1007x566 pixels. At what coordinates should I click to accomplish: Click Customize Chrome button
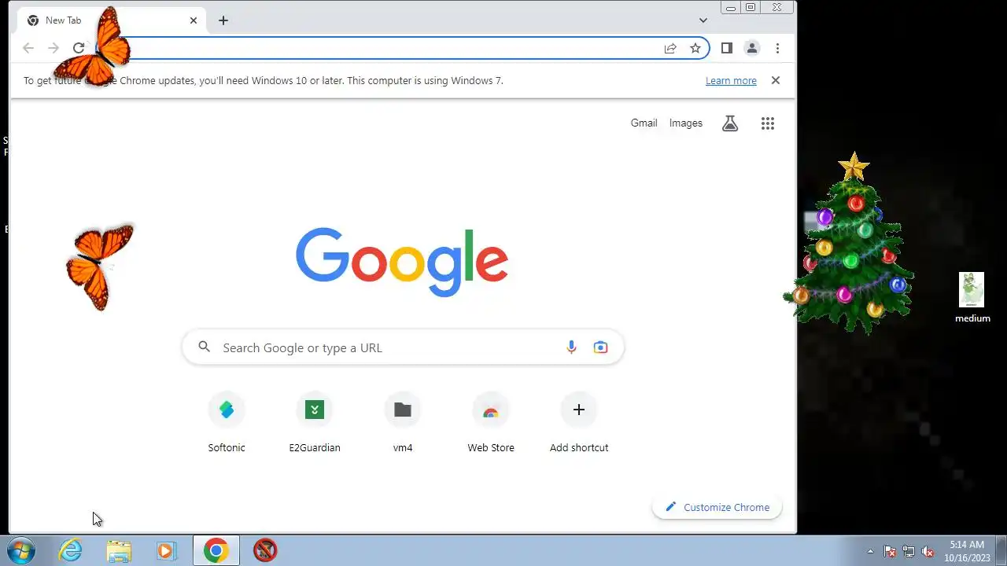(717, 507)
